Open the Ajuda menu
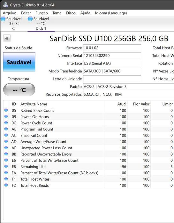 click(x=85, y=13)
